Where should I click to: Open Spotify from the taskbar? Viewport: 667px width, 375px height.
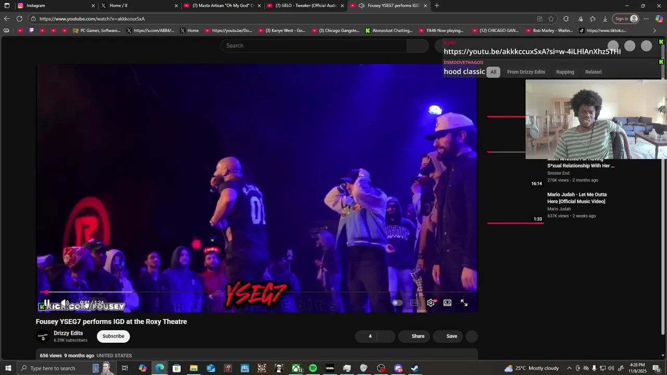[313, 368]
